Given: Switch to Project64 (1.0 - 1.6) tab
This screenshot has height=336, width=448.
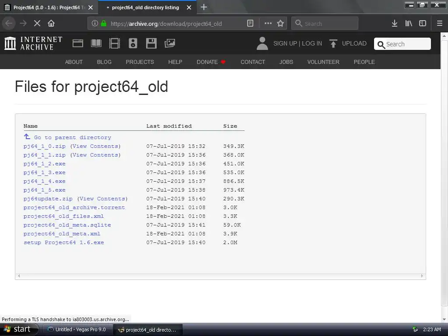Looking at the screenshot, I should tap(49, 7).
